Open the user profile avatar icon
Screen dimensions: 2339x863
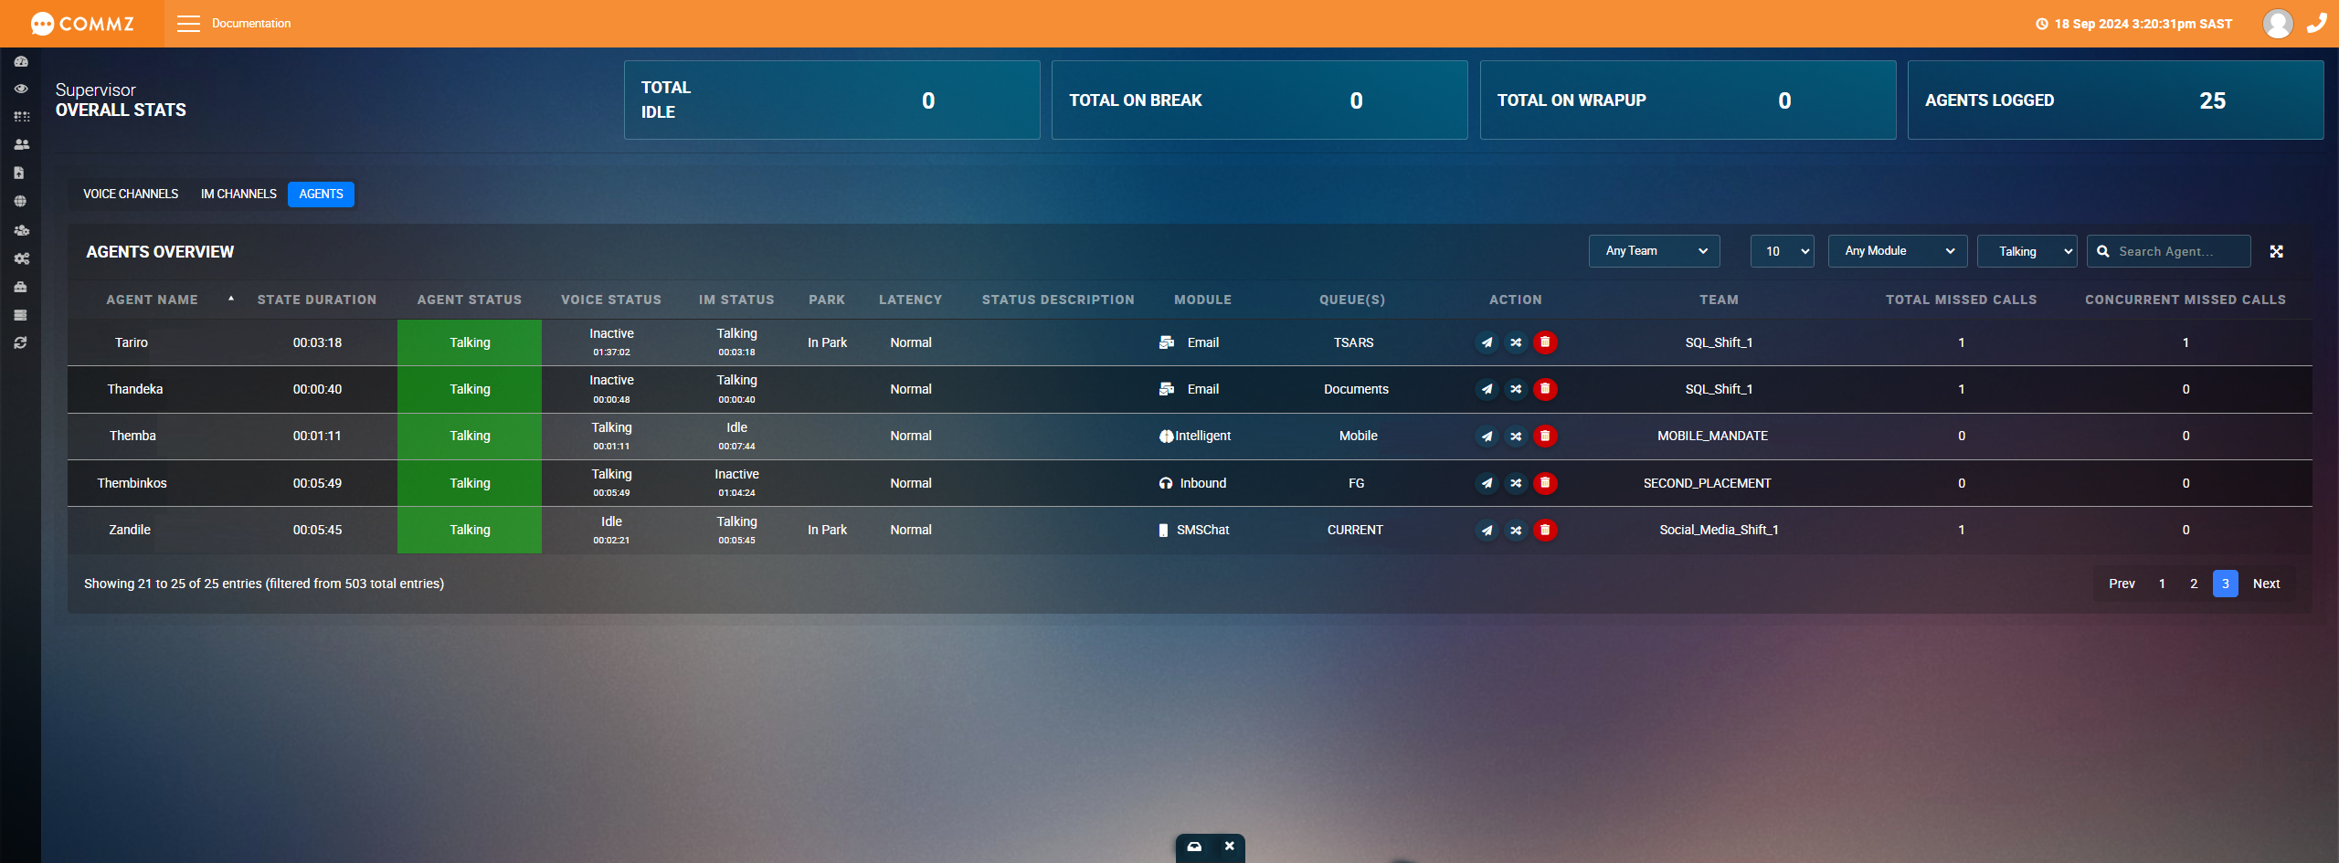click(x=2277, y=23)
